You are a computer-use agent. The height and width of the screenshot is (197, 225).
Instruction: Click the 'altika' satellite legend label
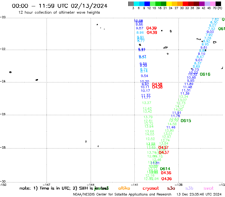[124, 188]
